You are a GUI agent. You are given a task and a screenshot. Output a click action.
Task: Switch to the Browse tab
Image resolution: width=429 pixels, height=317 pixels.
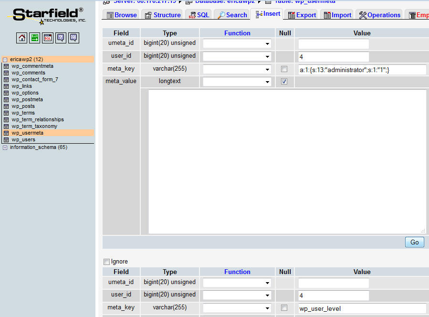121,15
